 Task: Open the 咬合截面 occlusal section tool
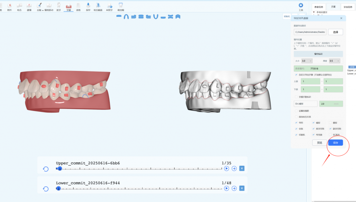(98, 7)
